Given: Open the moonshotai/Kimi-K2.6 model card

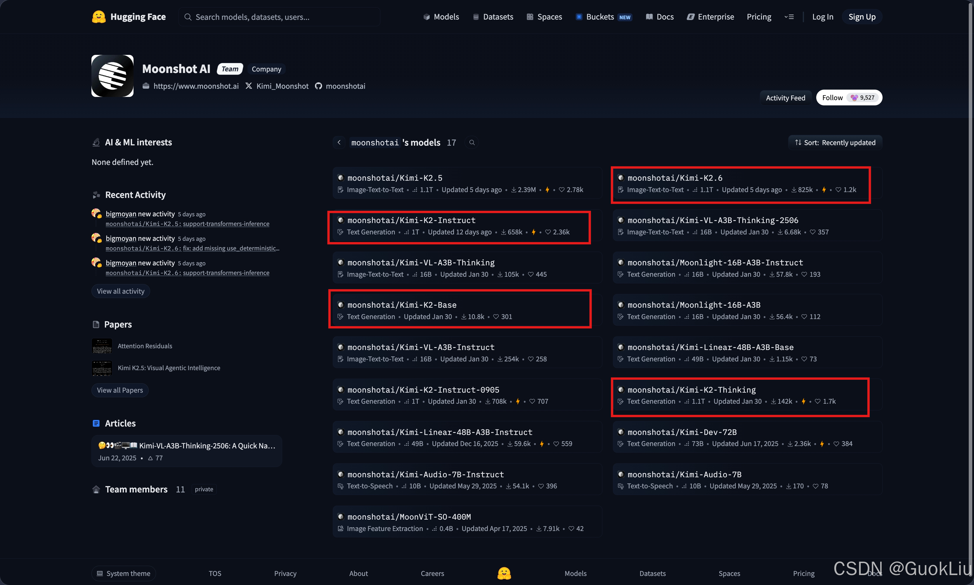Looking at the screenshot, I should (747, 183).
